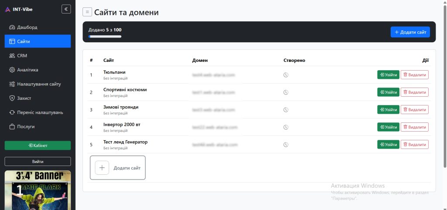This screenshot has width=447, height=210.
Task: Click the dashed plus Додати сайт card
Action: tap(118, 168)
